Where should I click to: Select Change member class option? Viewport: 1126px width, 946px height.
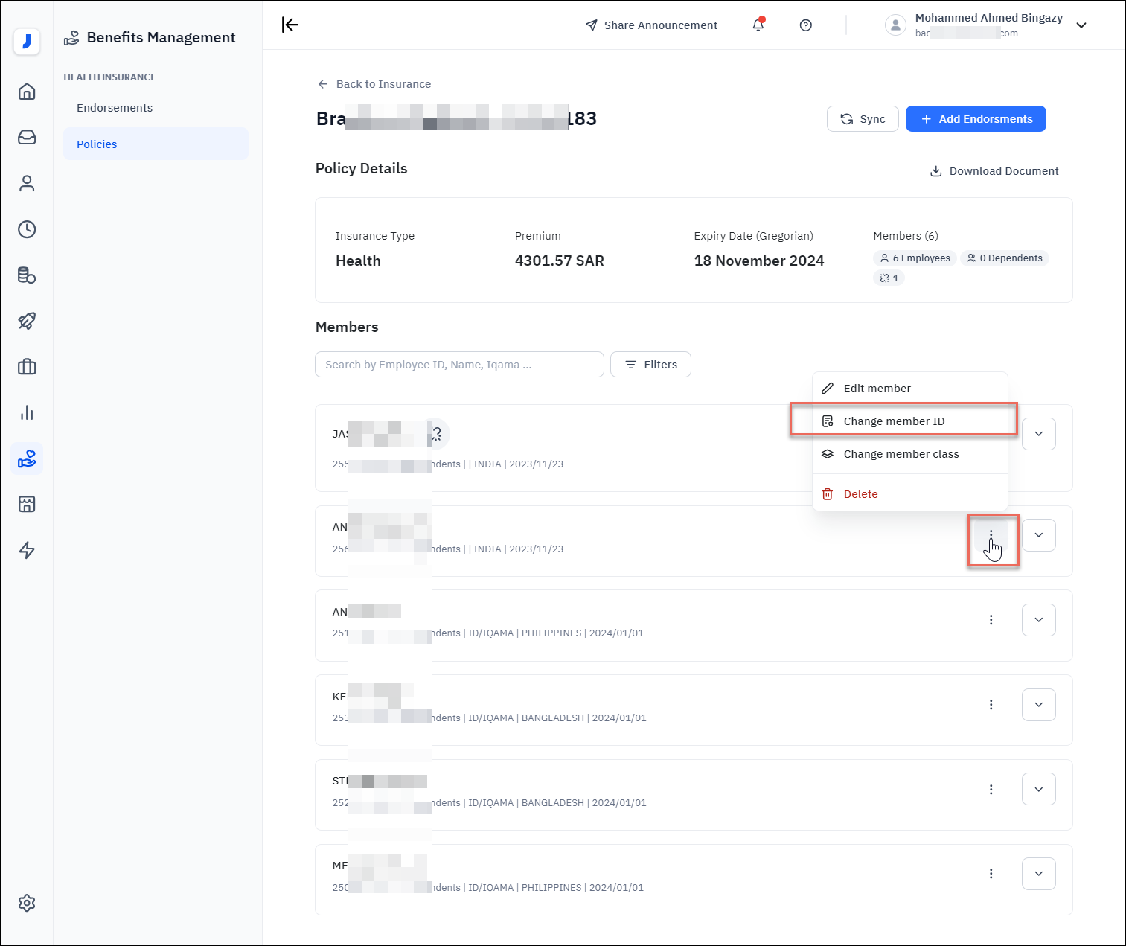click(x=901, y=454)
